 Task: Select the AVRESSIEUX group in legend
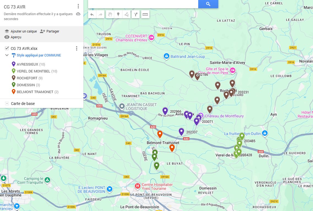pyautogui.click(x=27, y=64)
